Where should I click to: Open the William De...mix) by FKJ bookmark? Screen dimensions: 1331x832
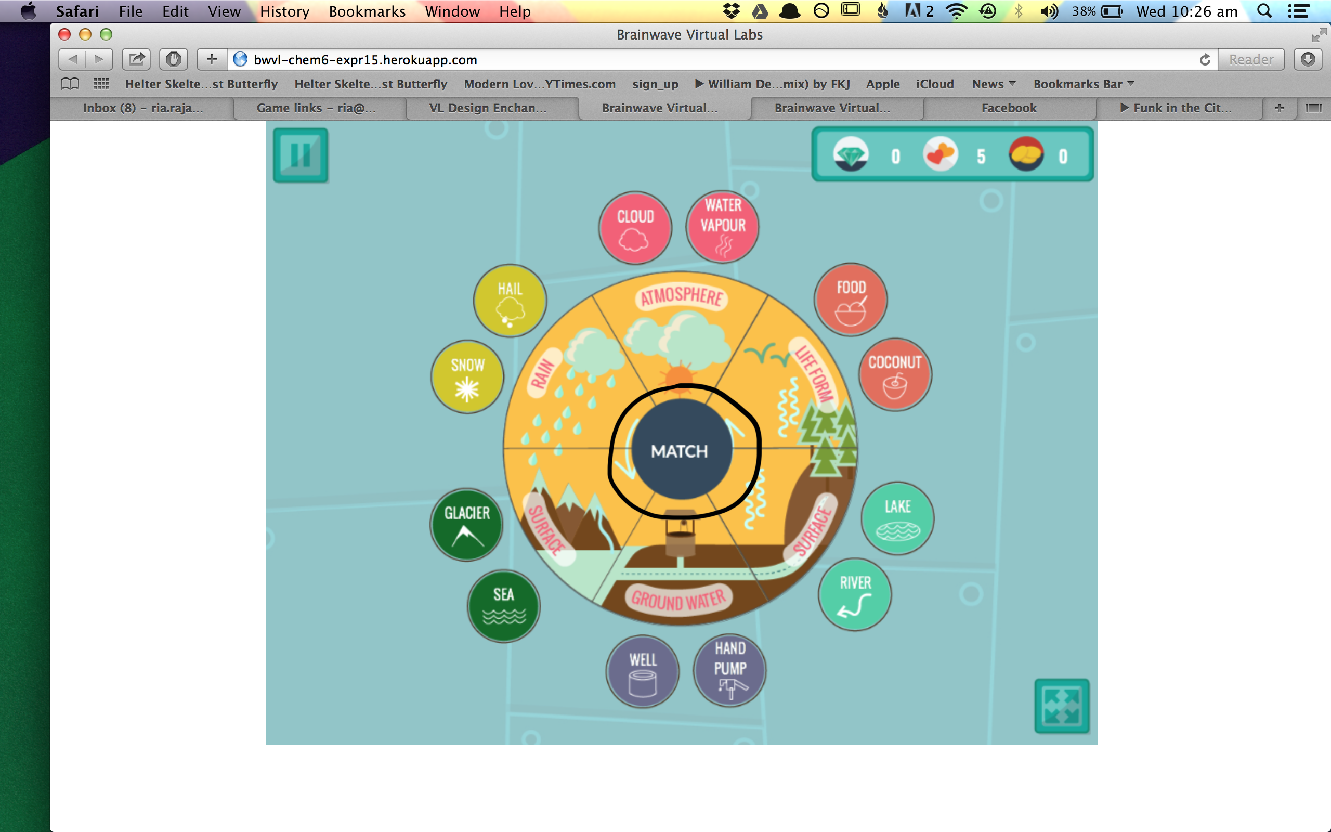(x=773, y=84)
